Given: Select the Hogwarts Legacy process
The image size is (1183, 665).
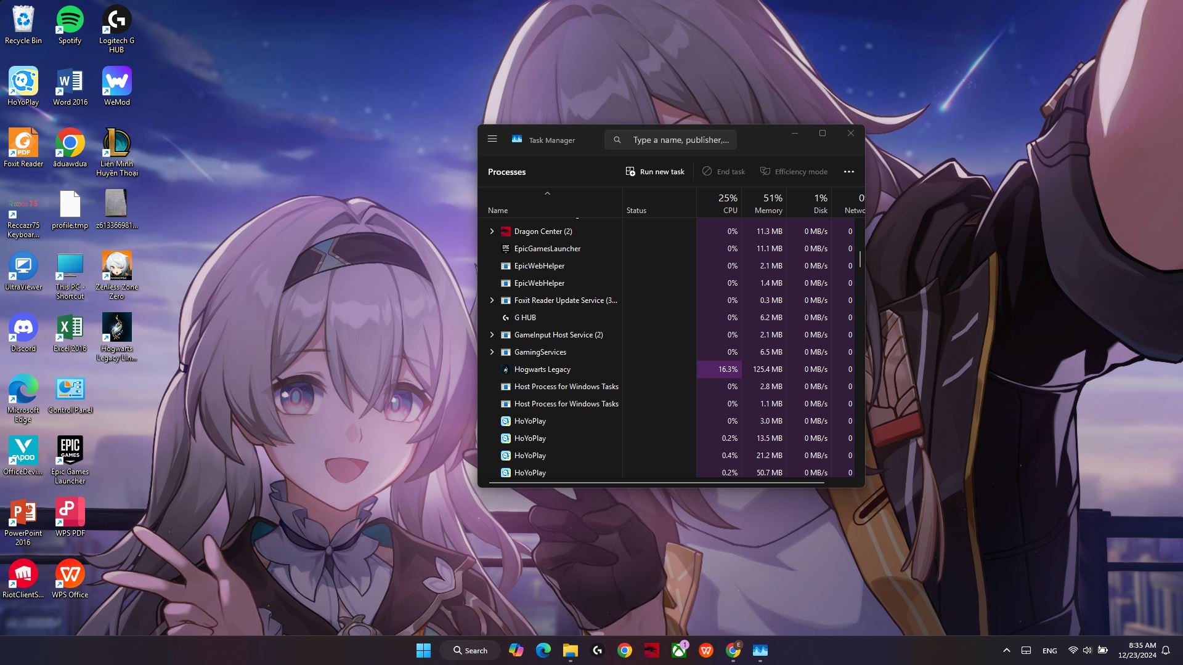Looking at the screenshot, I should coord(542,369).
